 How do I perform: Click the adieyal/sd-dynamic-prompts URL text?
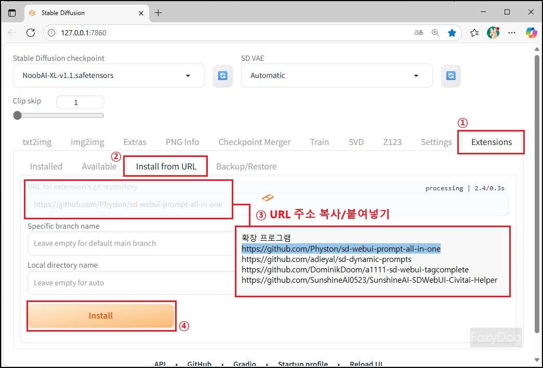coord(326,259)
